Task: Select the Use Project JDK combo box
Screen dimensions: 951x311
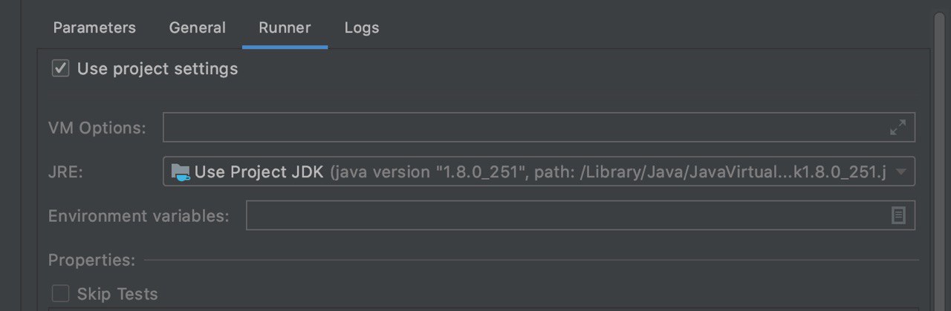Action: (539, 171)
